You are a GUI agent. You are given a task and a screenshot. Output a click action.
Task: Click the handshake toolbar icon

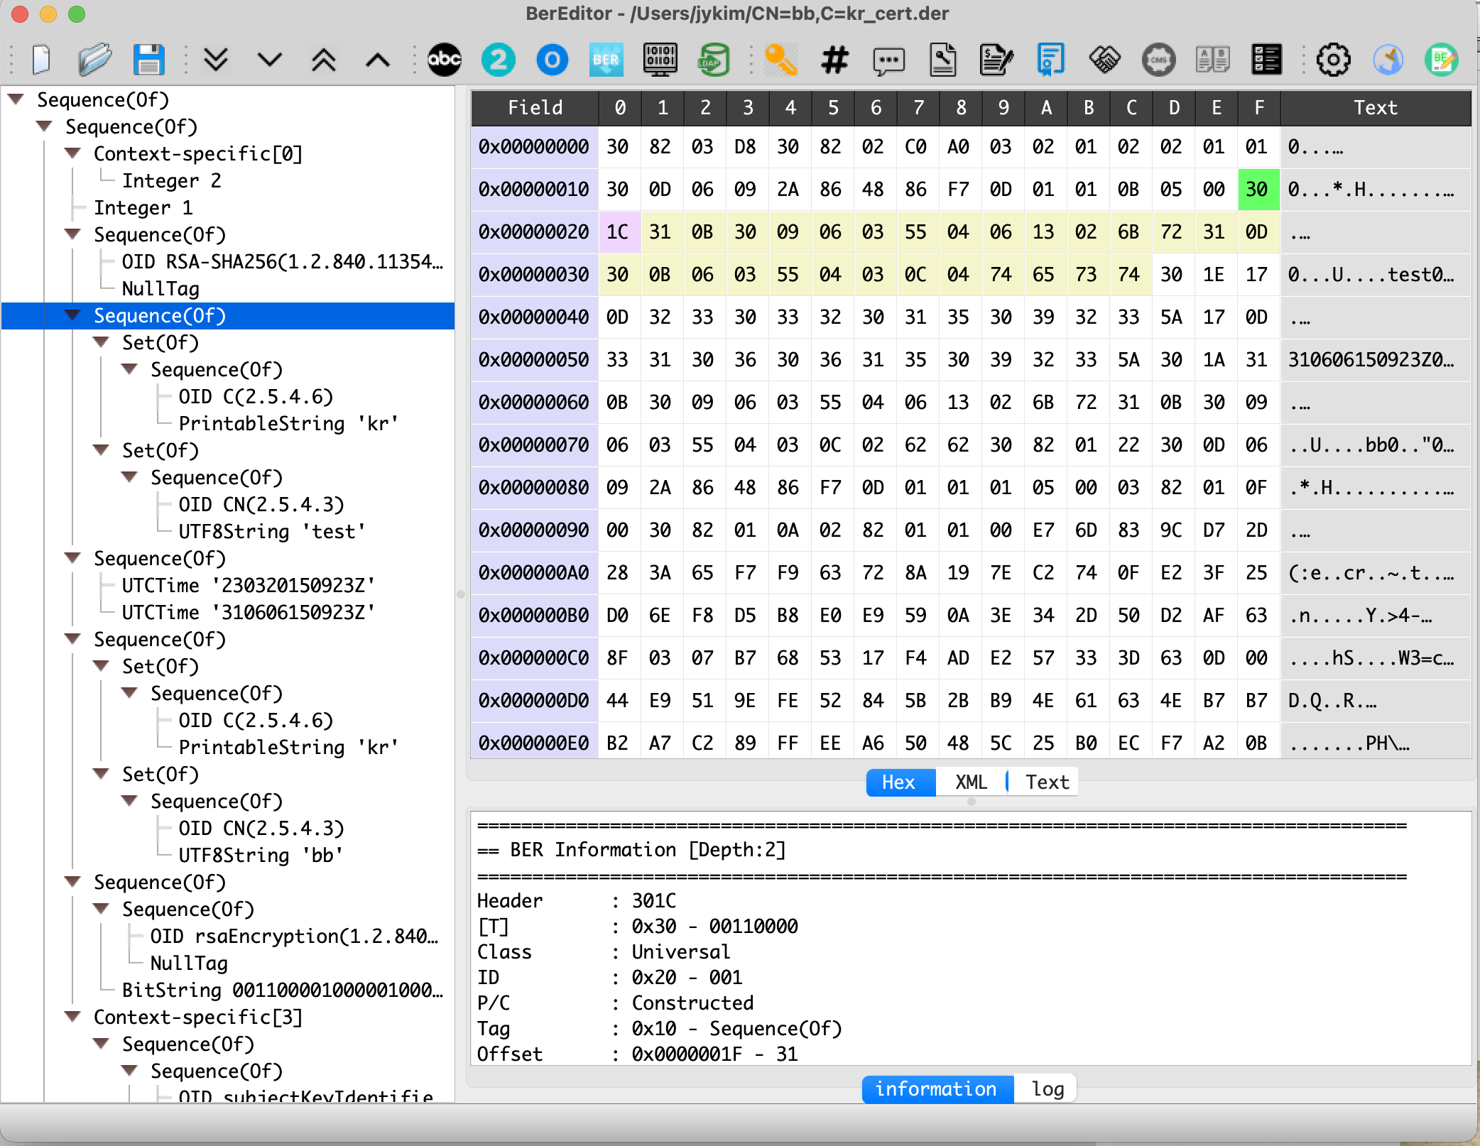(x=1104, y=60)
